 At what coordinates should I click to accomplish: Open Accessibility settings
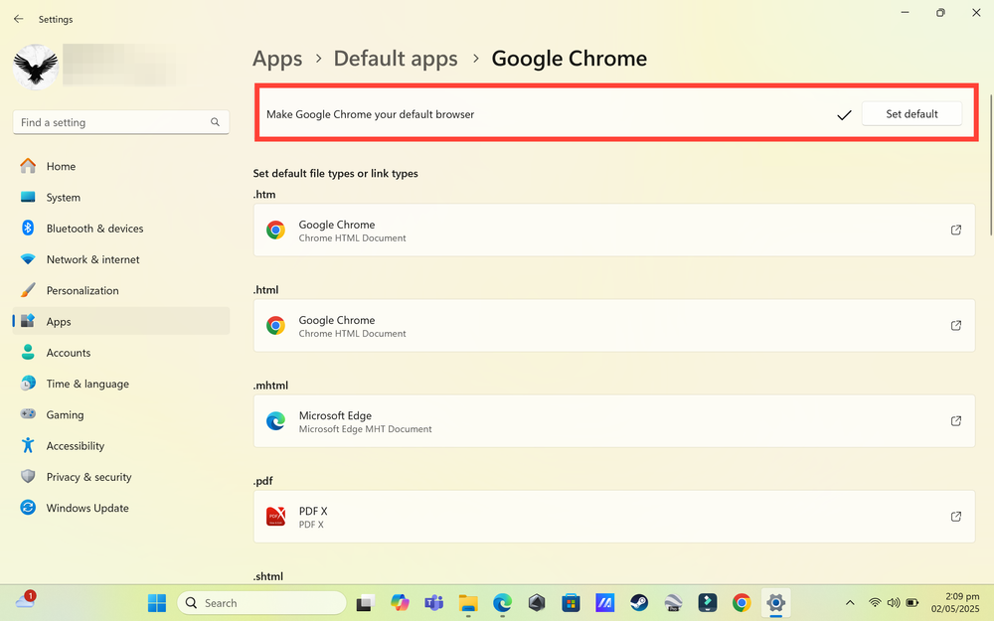[x=121, y=445]
